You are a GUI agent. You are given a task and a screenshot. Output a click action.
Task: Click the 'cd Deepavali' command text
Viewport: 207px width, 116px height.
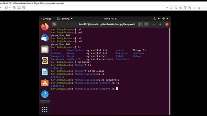coord(110,80)
